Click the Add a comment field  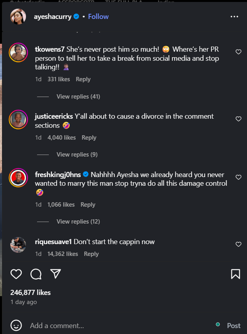click(x=118, y=326)
